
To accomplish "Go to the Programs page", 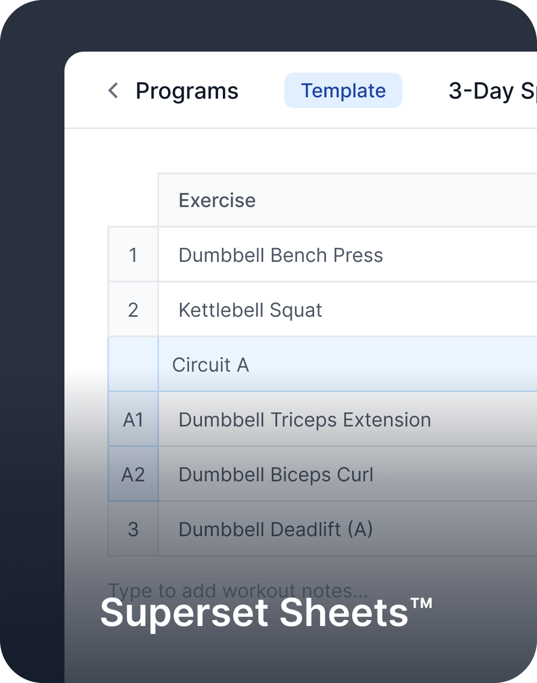I will [x=187, y=91].
